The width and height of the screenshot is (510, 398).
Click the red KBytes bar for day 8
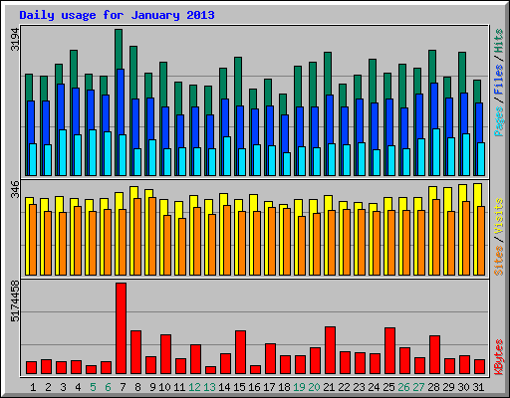[x=135, y=352]
